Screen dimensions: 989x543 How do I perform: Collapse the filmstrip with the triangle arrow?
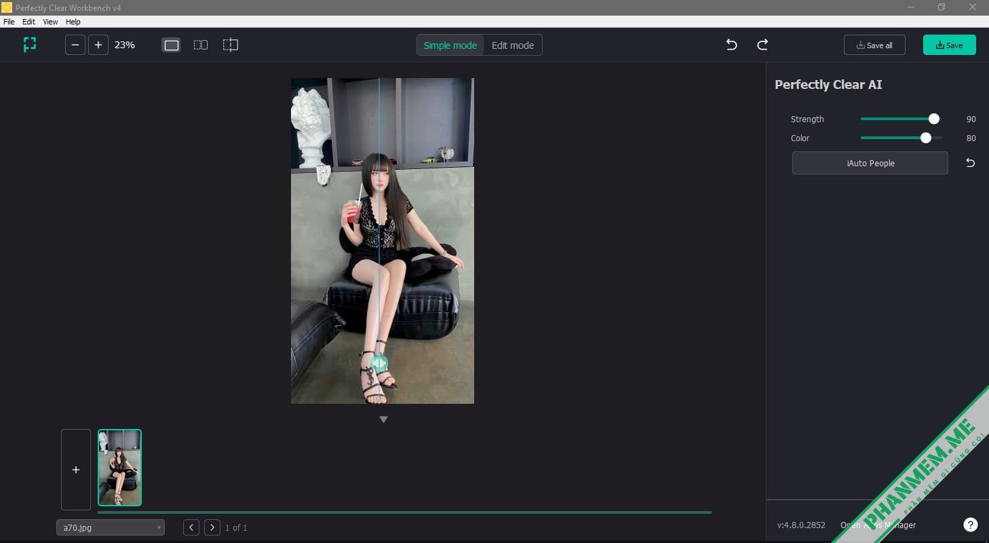point(383,419)
